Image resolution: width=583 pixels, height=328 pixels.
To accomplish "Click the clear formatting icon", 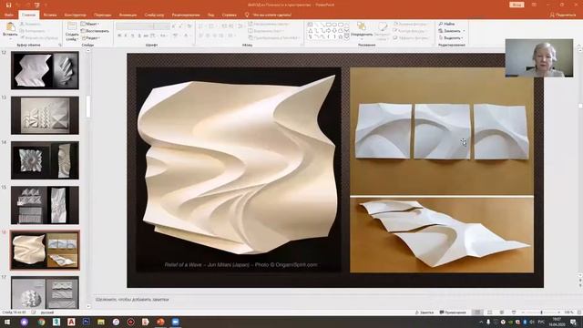I will [189, 26].
